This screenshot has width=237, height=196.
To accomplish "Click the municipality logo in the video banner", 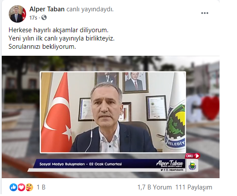I will (192, 166).
